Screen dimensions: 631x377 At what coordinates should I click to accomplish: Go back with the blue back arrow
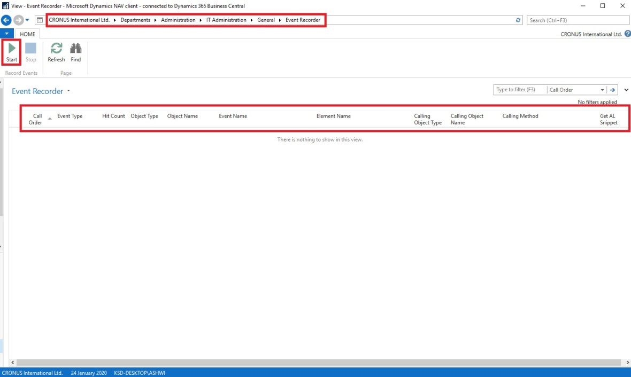pyautogui.click(x=6, y=20)
